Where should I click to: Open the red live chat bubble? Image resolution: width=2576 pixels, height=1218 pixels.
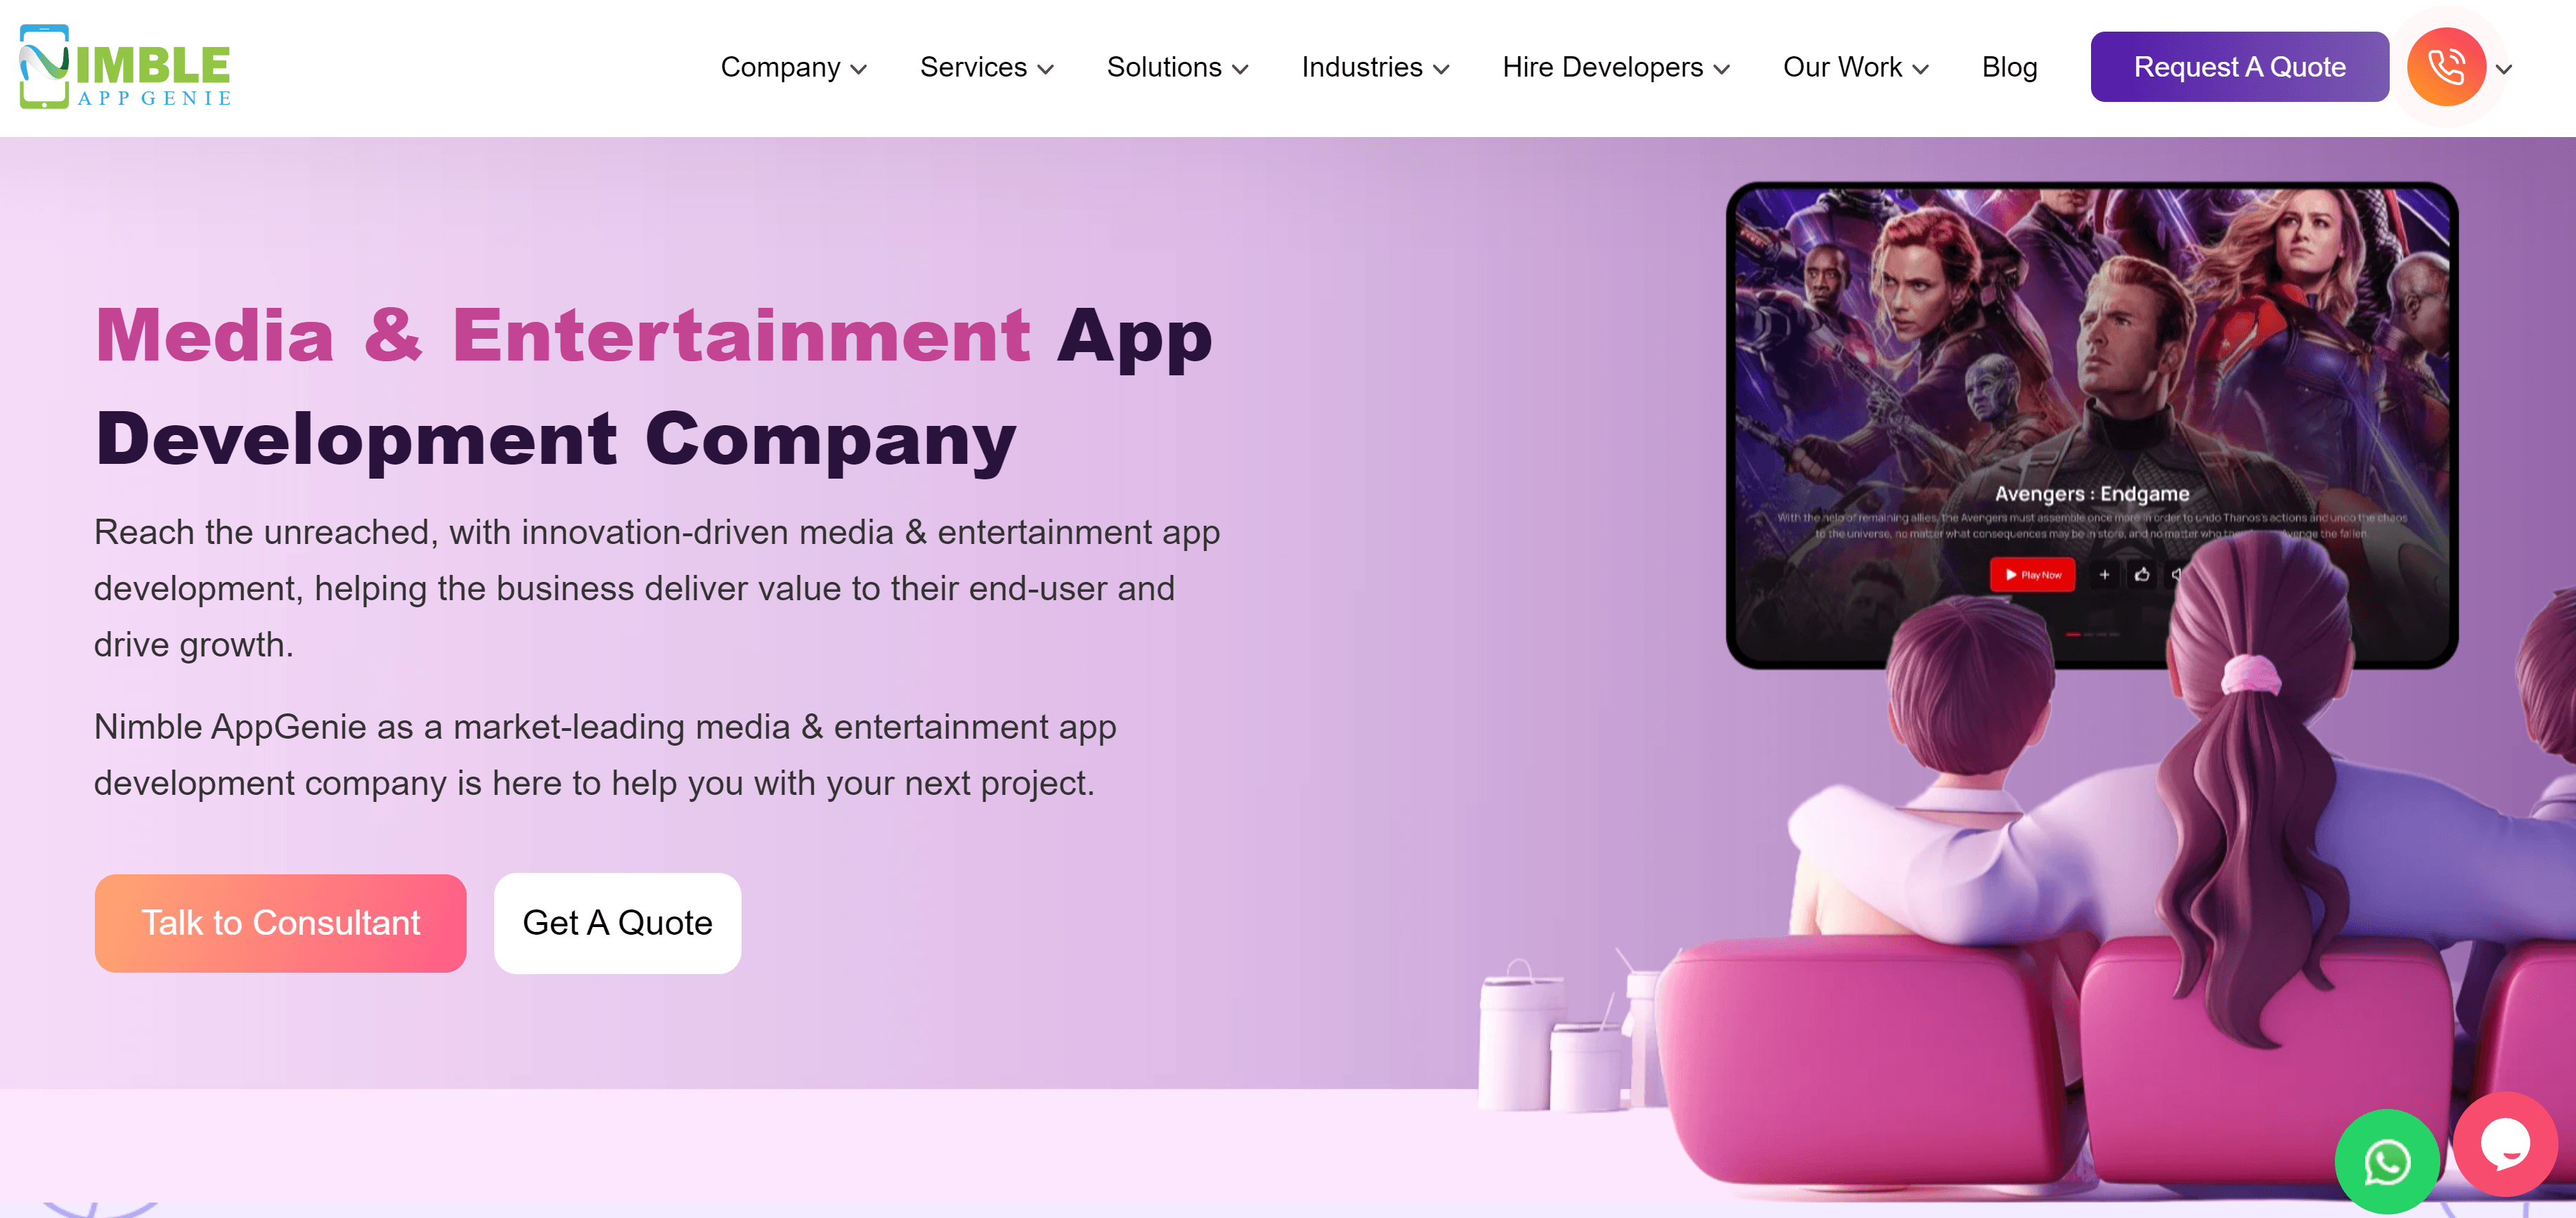click(x=2505, y=1144)
